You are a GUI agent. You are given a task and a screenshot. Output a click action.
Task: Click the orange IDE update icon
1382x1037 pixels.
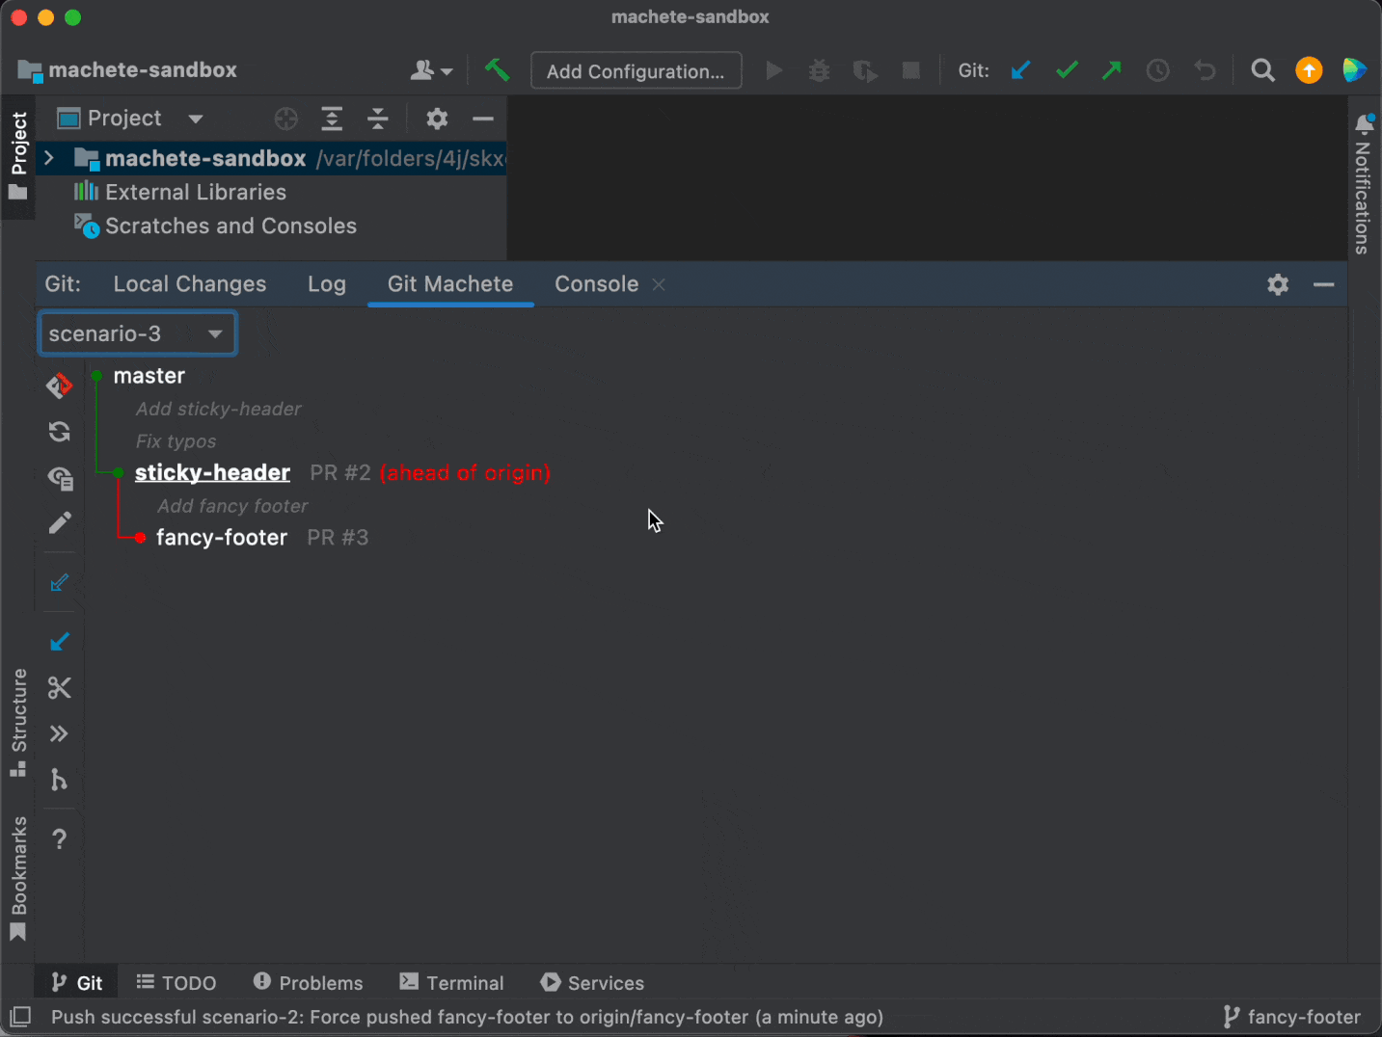(1309, 70)
